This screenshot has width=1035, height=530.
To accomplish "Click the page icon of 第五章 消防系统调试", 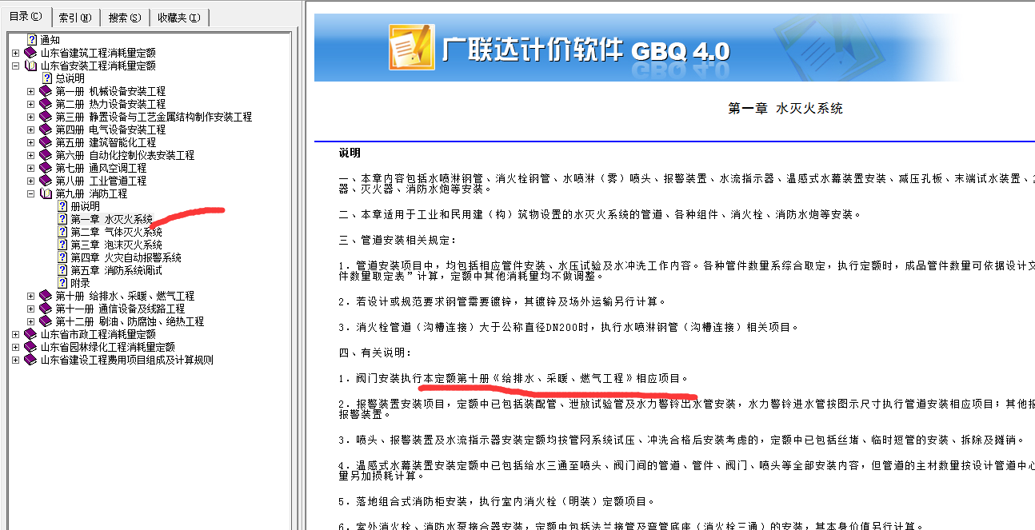I will point(62,270).
